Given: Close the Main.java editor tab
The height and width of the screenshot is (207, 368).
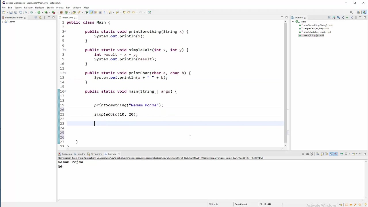Looking at the screenshot, I should coord(75,18).
